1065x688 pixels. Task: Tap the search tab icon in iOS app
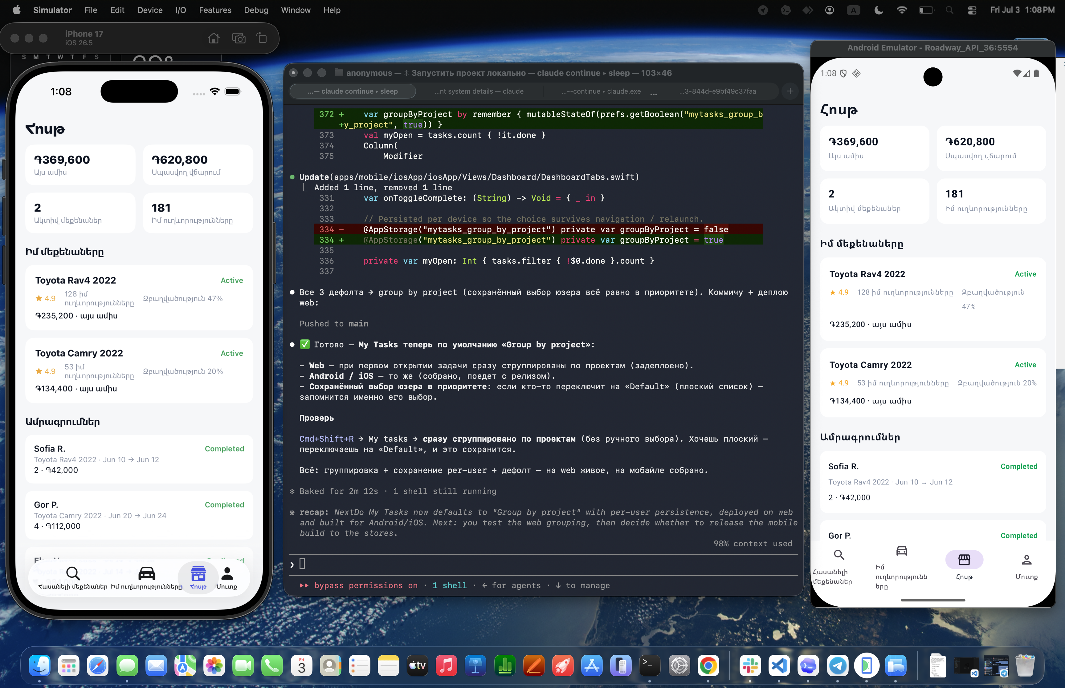[73, 573]
